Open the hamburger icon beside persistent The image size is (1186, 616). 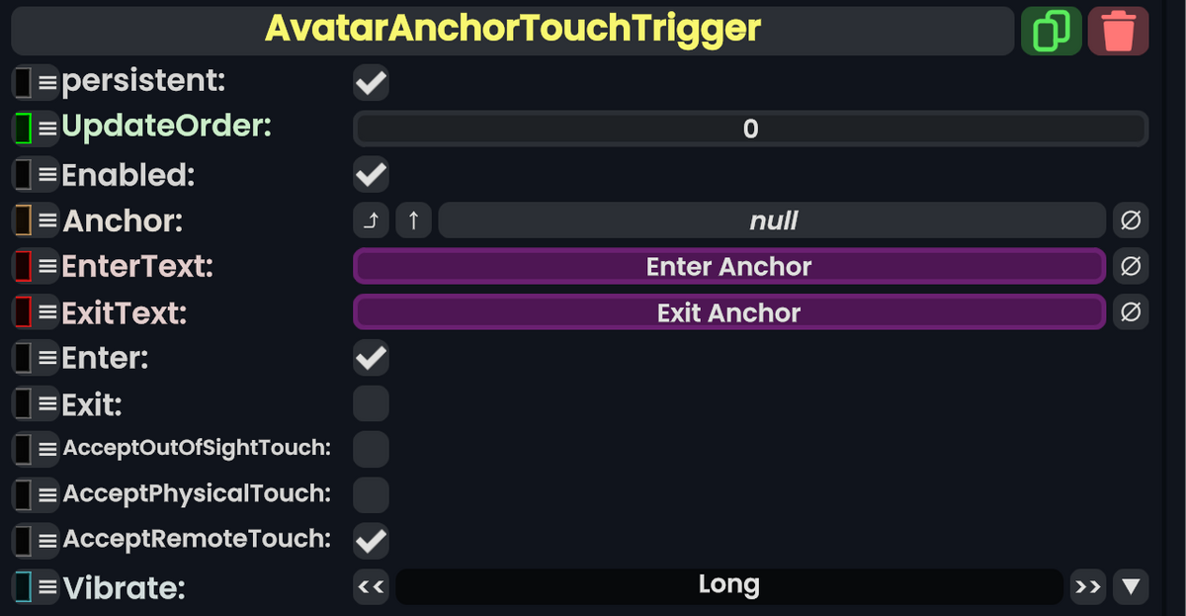(43, 82)
